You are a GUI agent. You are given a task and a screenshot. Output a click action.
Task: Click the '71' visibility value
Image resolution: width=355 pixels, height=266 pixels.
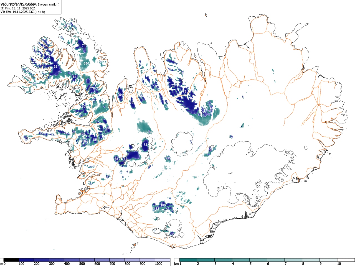84,45
